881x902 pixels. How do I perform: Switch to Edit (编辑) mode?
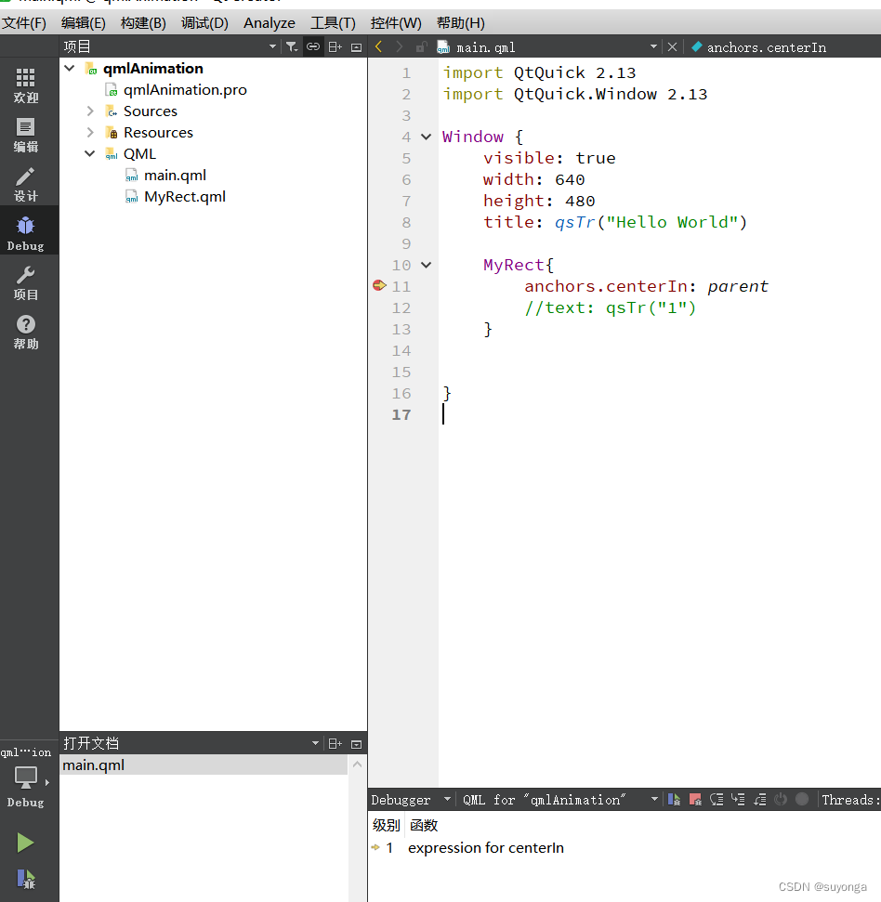25,135
